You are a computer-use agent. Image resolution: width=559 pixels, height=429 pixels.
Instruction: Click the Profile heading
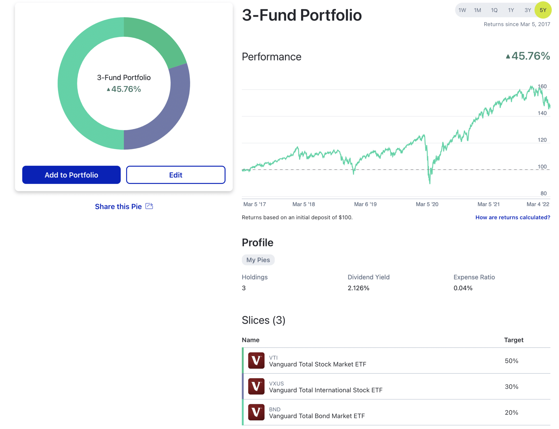coord(257,242)
